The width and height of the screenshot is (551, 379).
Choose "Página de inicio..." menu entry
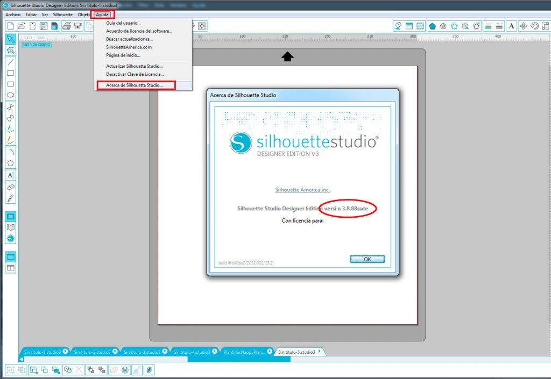pos(123,55)
